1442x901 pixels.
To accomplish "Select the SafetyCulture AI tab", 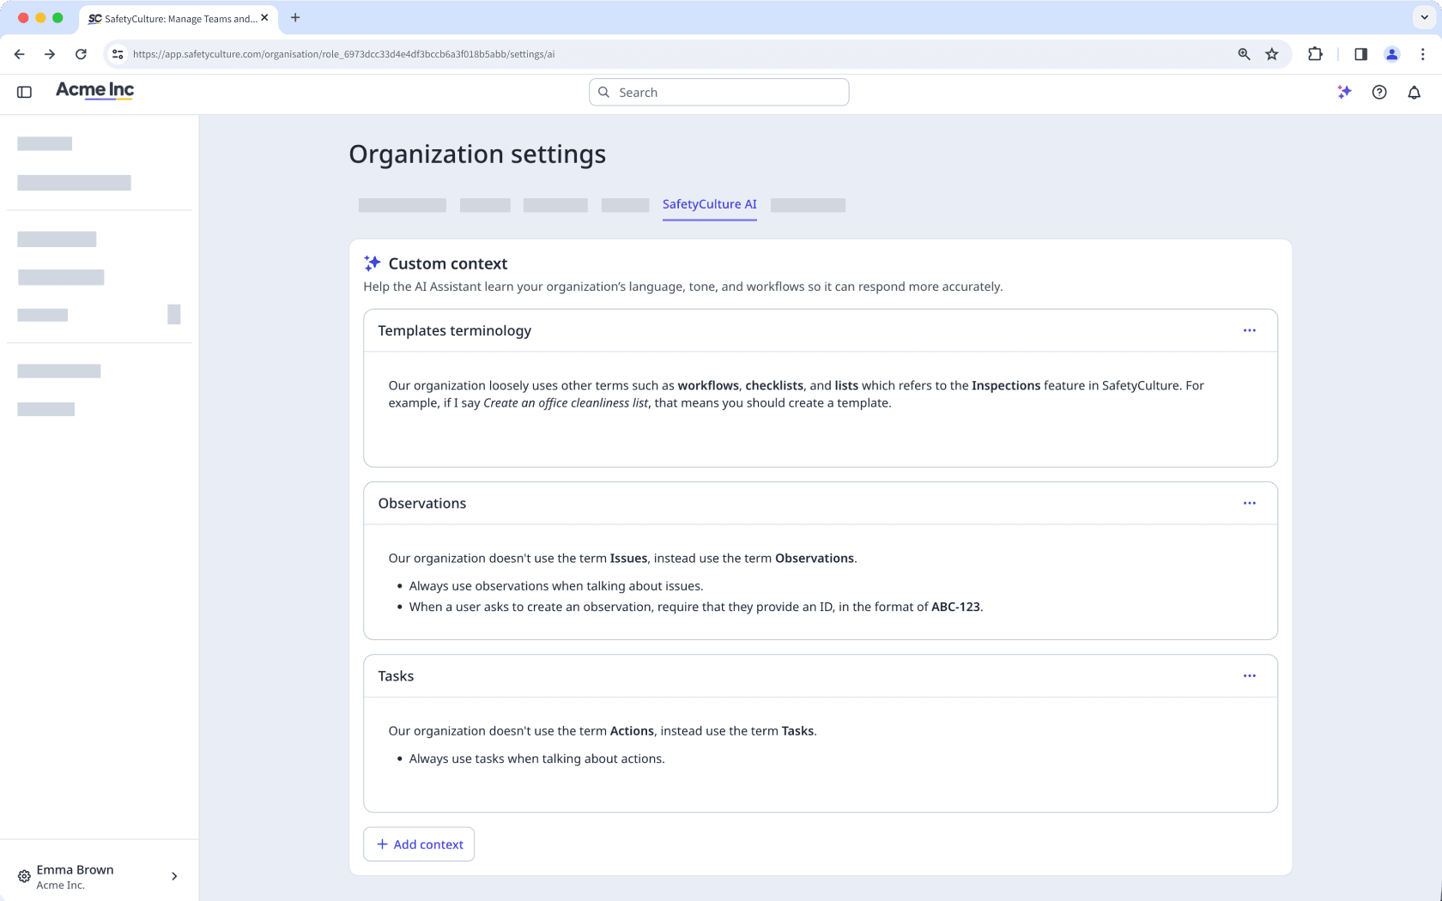I will pos(710,204).
